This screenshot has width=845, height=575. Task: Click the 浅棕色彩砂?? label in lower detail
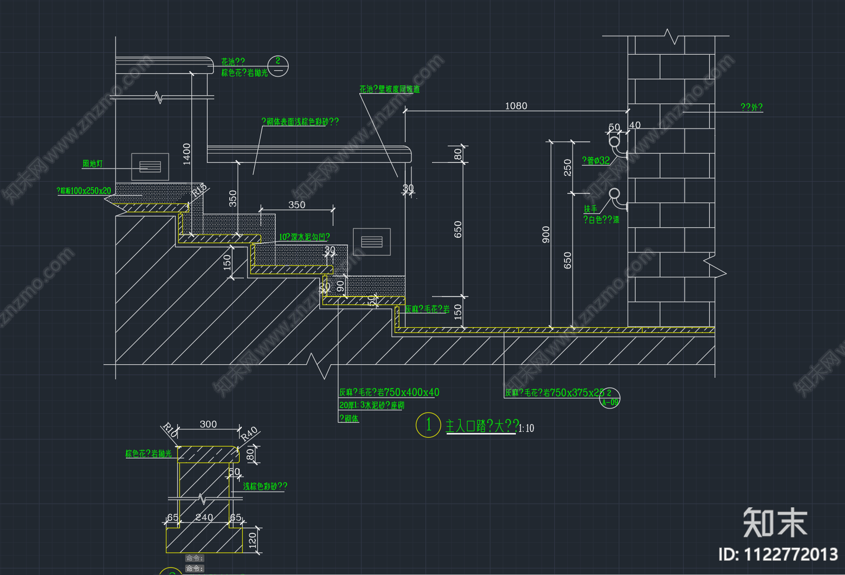[265, 486]
